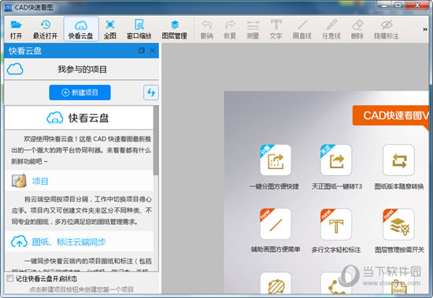Screen dimensions: 433x298
Task: Click the 恢复 redo icon
Action: click(230, 29)
